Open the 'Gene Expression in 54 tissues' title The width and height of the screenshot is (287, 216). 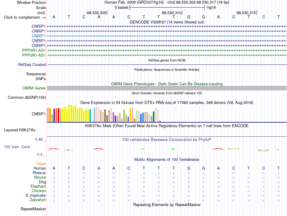167,103
